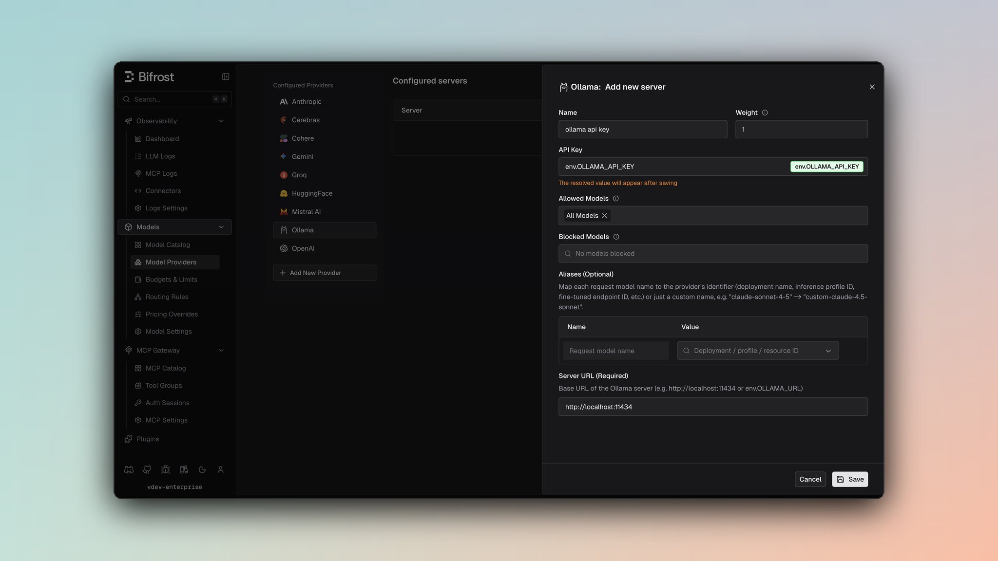Click the Allowed Models field

click(713, 215)
